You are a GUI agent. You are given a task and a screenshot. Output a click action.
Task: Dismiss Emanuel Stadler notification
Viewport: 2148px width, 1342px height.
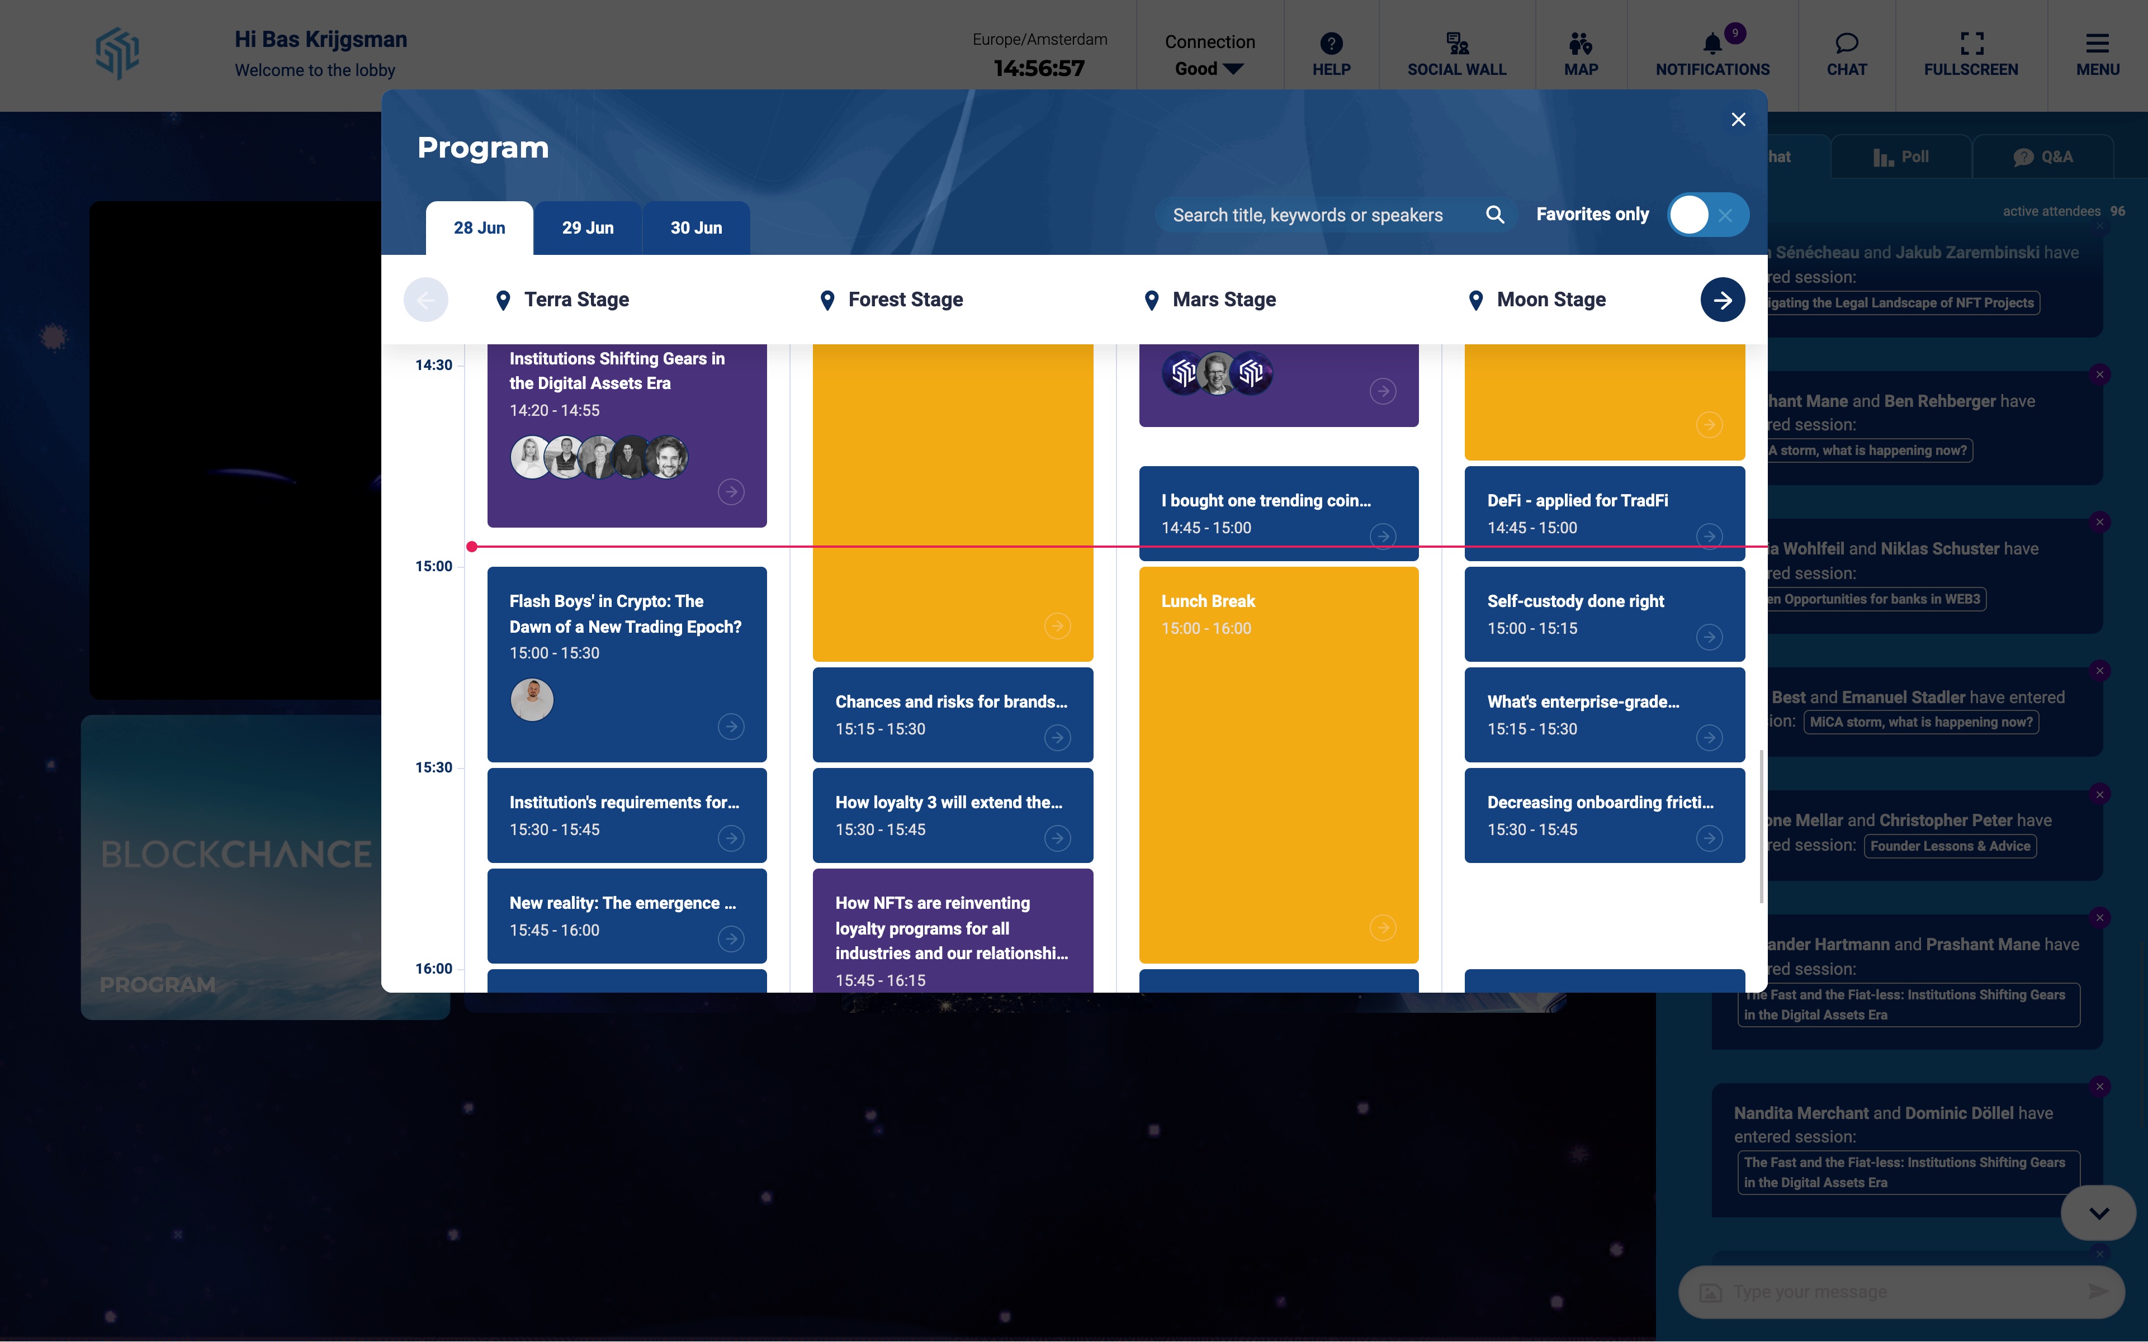(x=2099, y=671)
